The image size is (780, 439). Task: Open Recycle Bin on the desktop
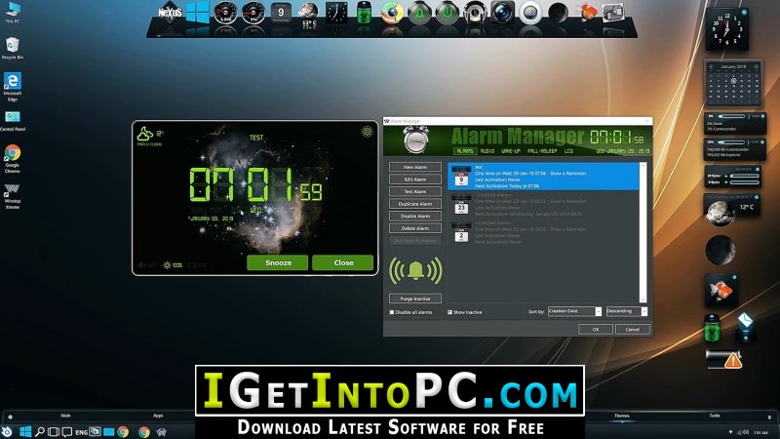coord(13,48)
